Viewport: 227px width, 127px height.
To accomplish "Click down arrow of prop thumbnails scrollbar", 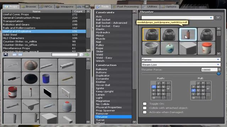I will coord(88,122).
